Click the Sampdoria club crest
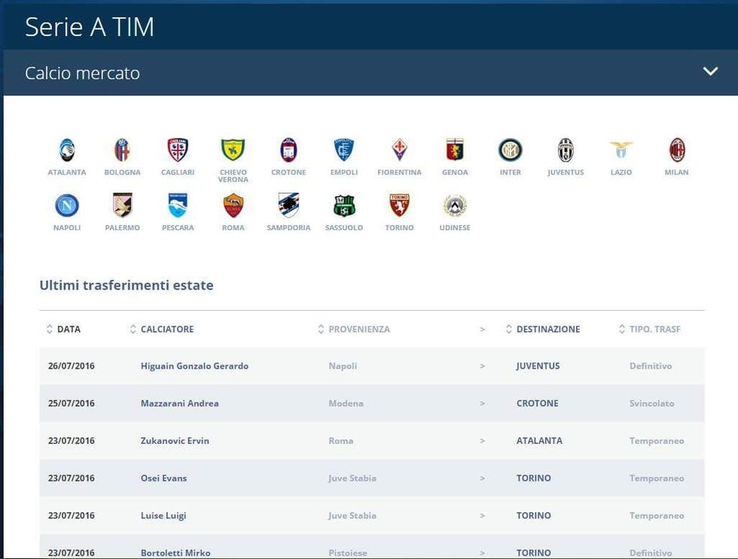 [x=288, y=204]
